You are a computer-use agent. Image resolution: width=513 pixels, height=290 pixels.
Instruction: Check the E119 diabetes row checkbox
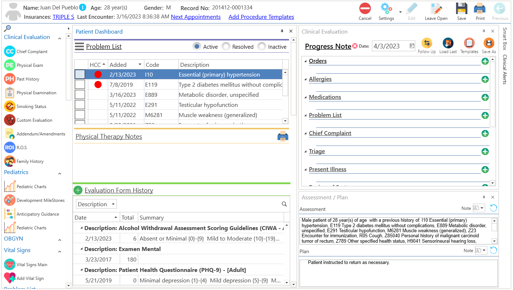pos(80,85)
